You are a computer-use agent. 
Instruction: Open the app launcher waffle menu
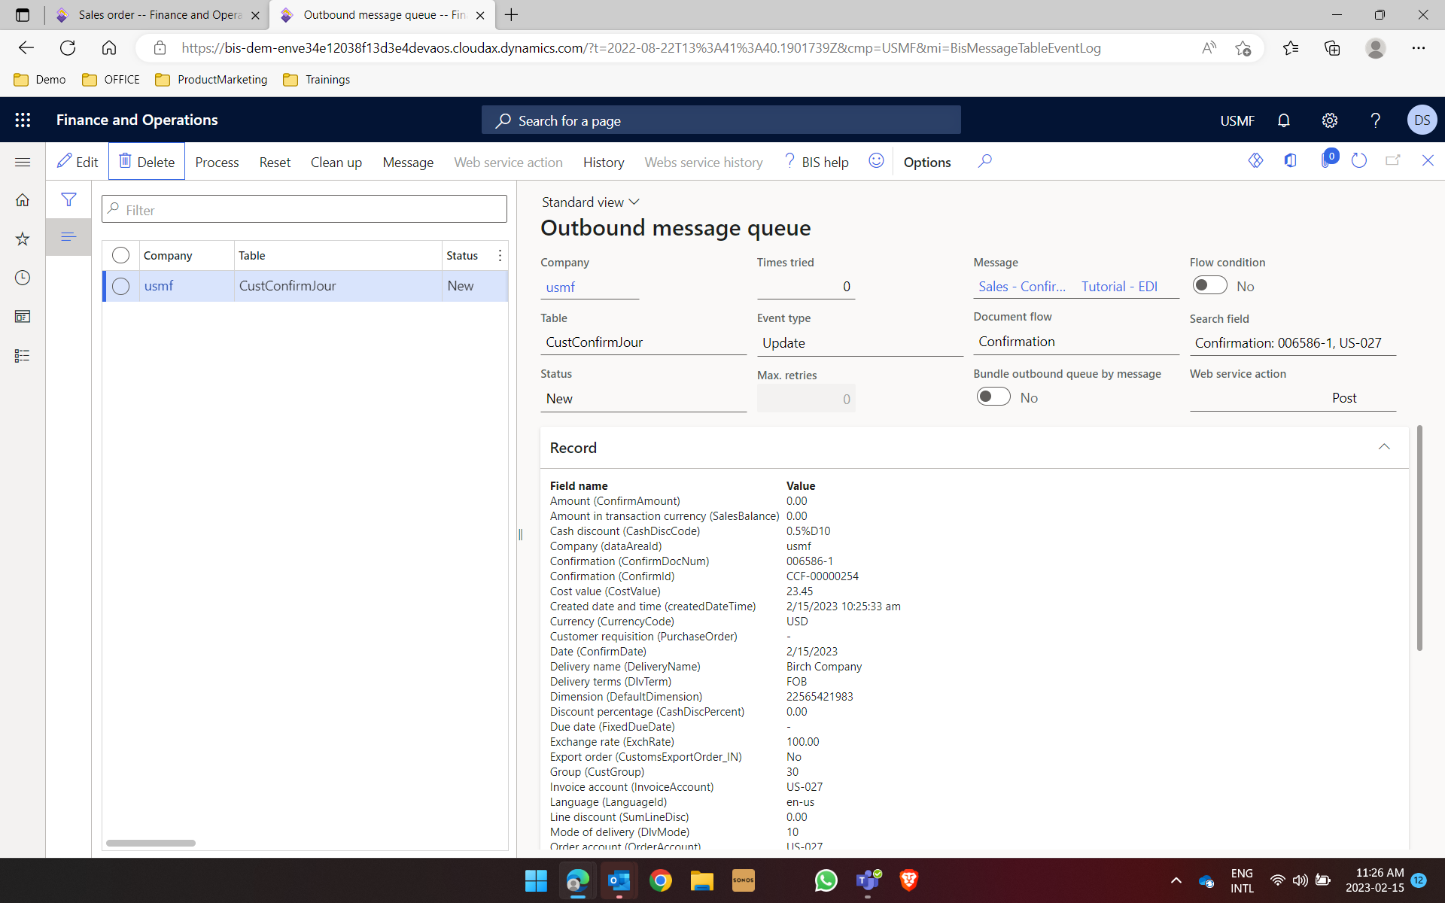[23, 120]
